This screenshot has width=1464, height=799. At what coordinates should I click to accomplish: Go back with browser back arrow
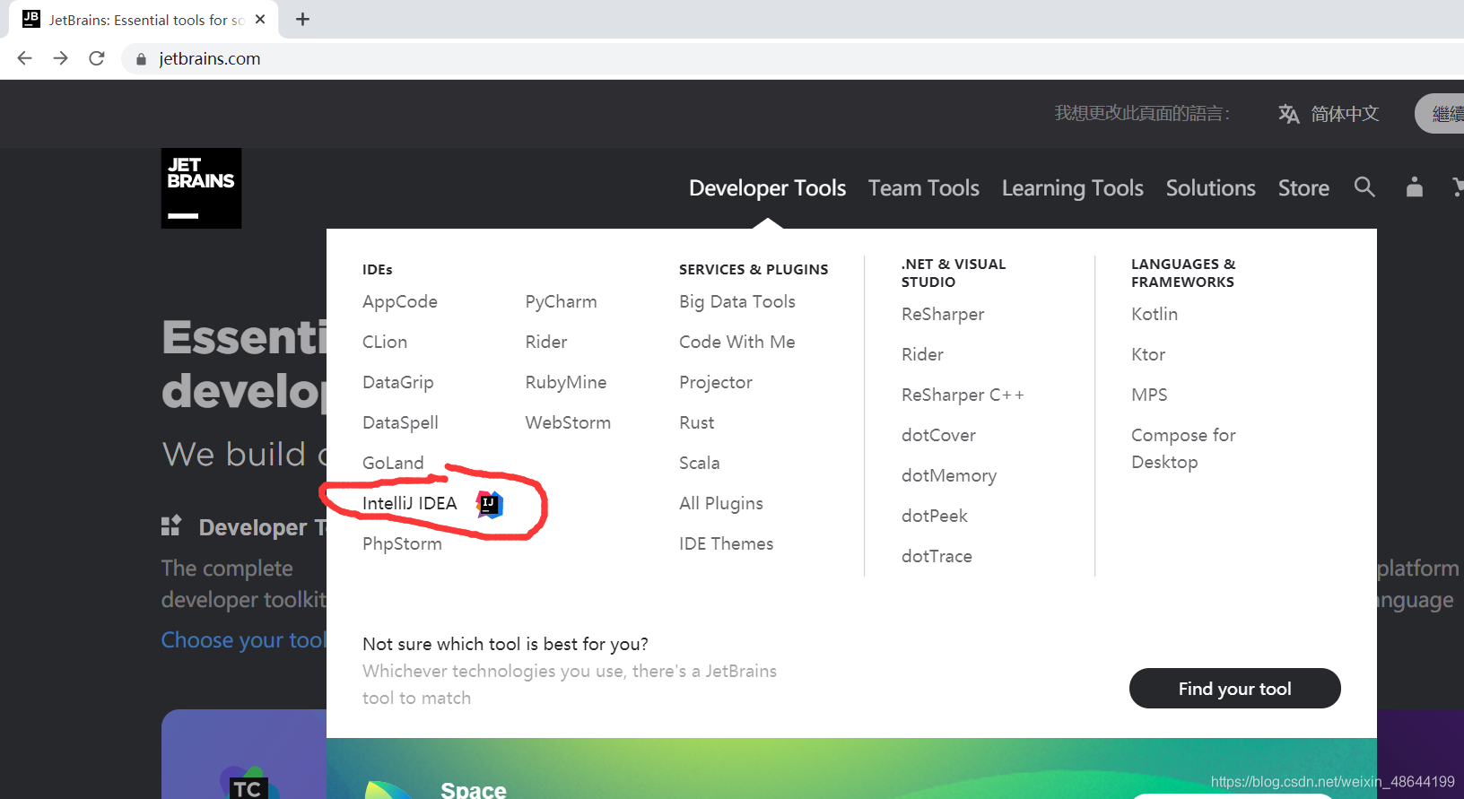click(x=24, y=58)
